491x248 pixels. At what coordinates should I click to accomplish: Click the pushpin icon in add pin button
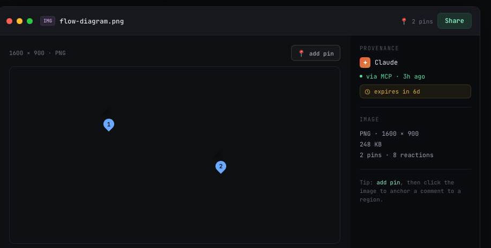[301, 53]
